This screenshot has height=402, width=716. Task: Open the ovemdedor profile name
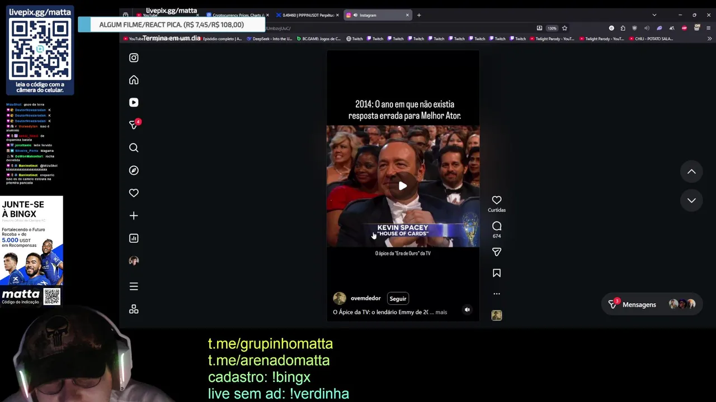tap(365, 298)
